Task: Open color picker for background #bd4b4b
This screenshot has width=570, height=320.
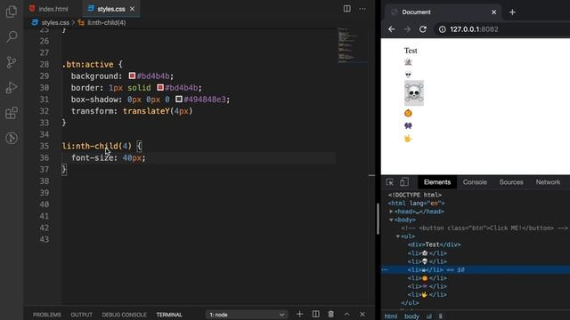Action: (x=132, y=76)
